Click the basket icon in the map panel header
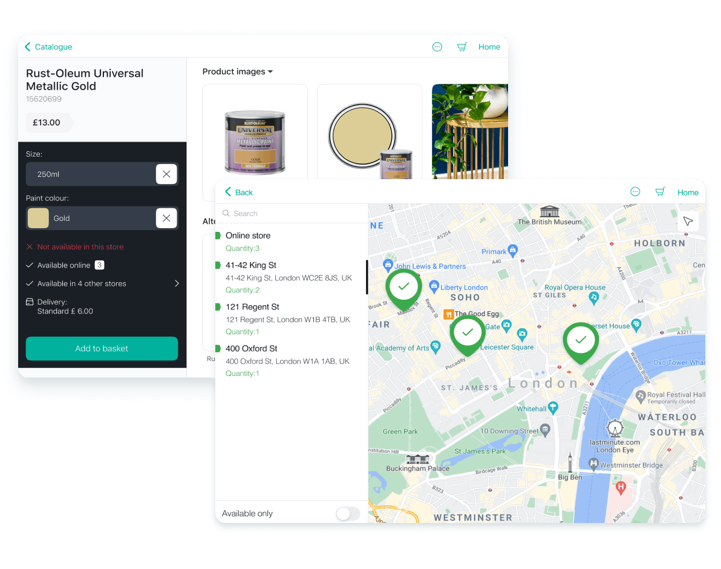This screenshot has height=569, width=721. [660, 192]
